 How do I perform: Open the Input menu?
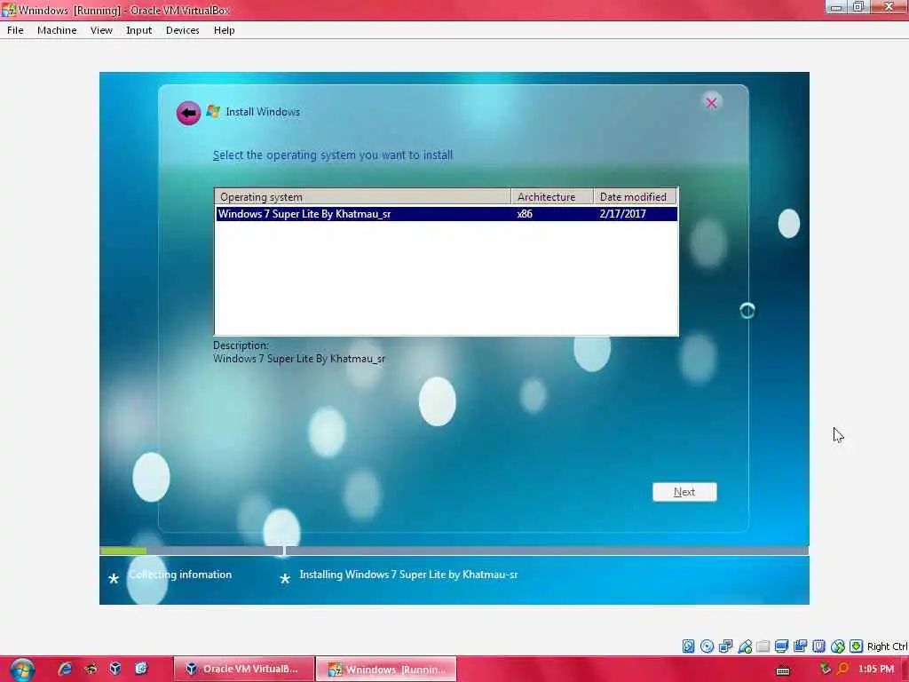pos(139,30)
